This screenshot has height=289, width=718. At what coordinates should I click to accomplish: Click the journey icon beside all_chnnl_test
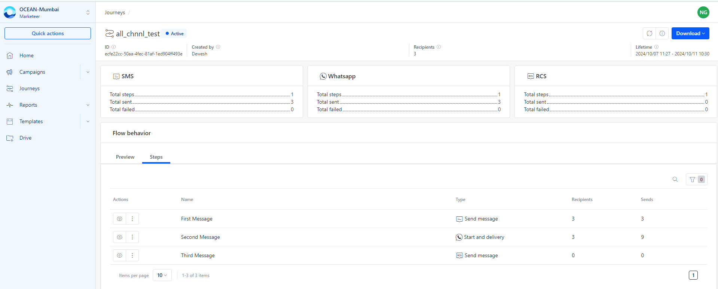(109, 33)
